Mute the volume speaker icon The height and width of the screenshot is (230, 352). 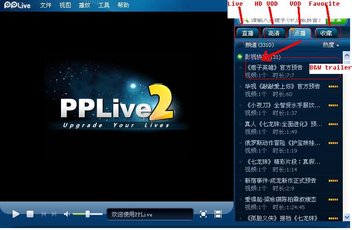(x=67, y=214)
